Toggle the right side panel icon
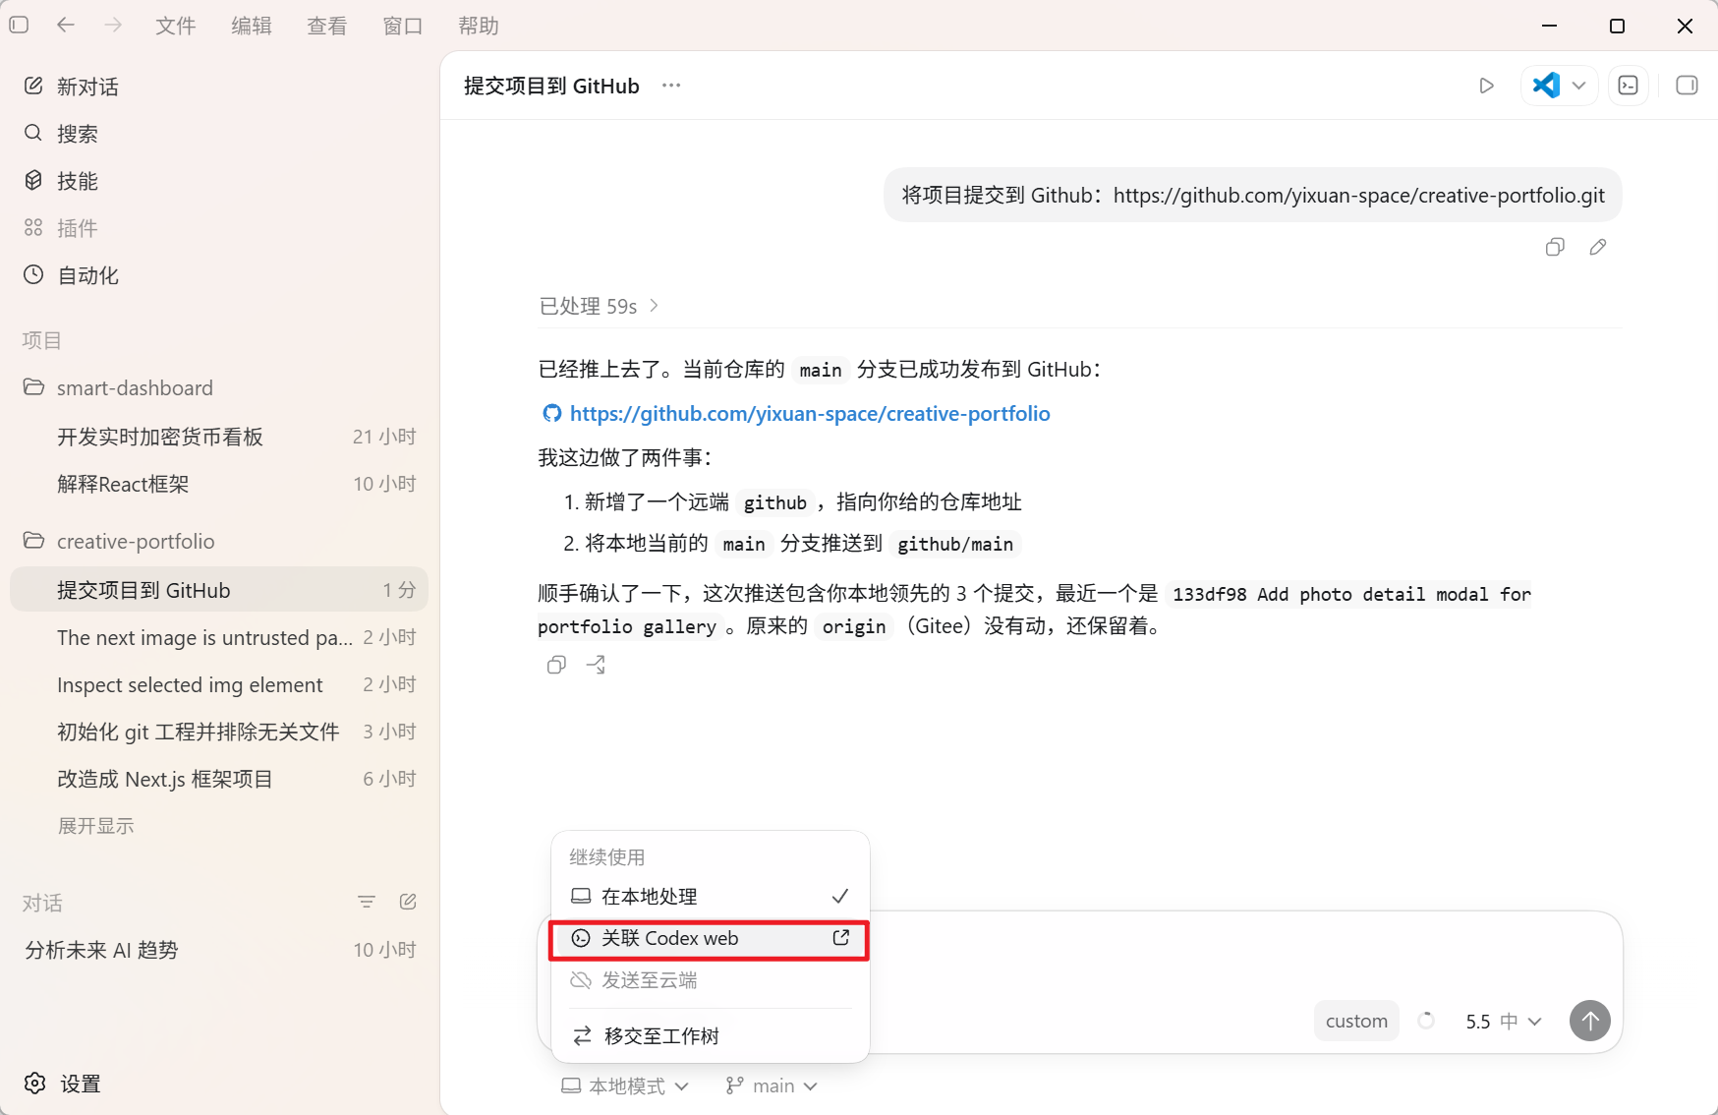The height and width of the screenshot is (1115, 1718). 1687,86
